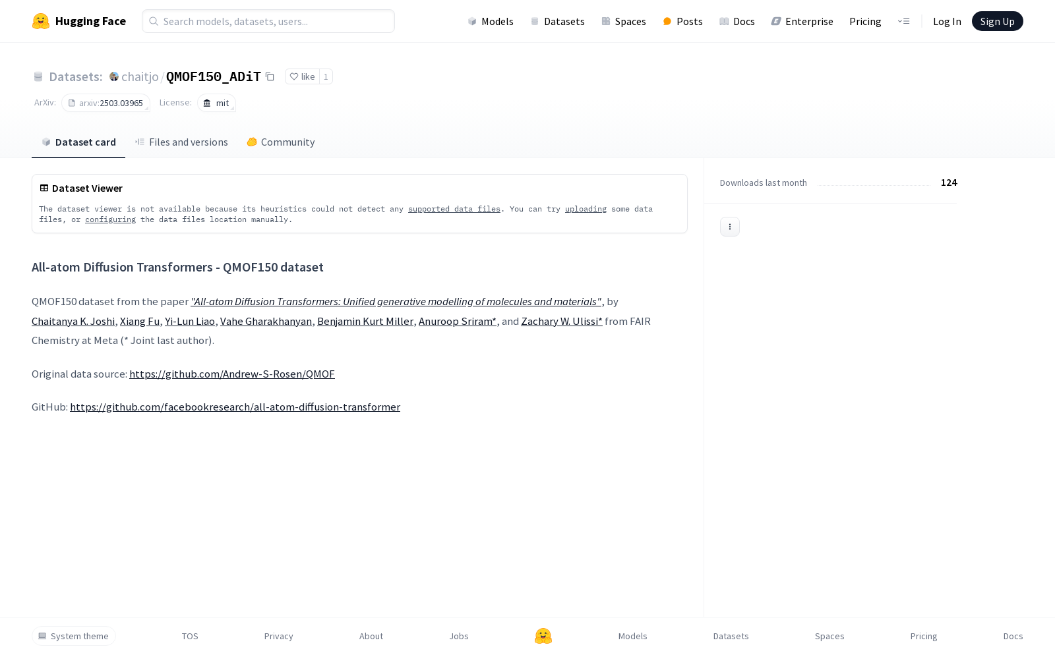Screen dimensions: 1055x659
Task: Click the Hugging Face emoji in footer
Action: tap(543, 636)
